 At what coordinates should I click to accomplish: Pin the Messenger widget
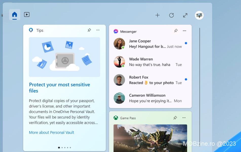[176, 31]
